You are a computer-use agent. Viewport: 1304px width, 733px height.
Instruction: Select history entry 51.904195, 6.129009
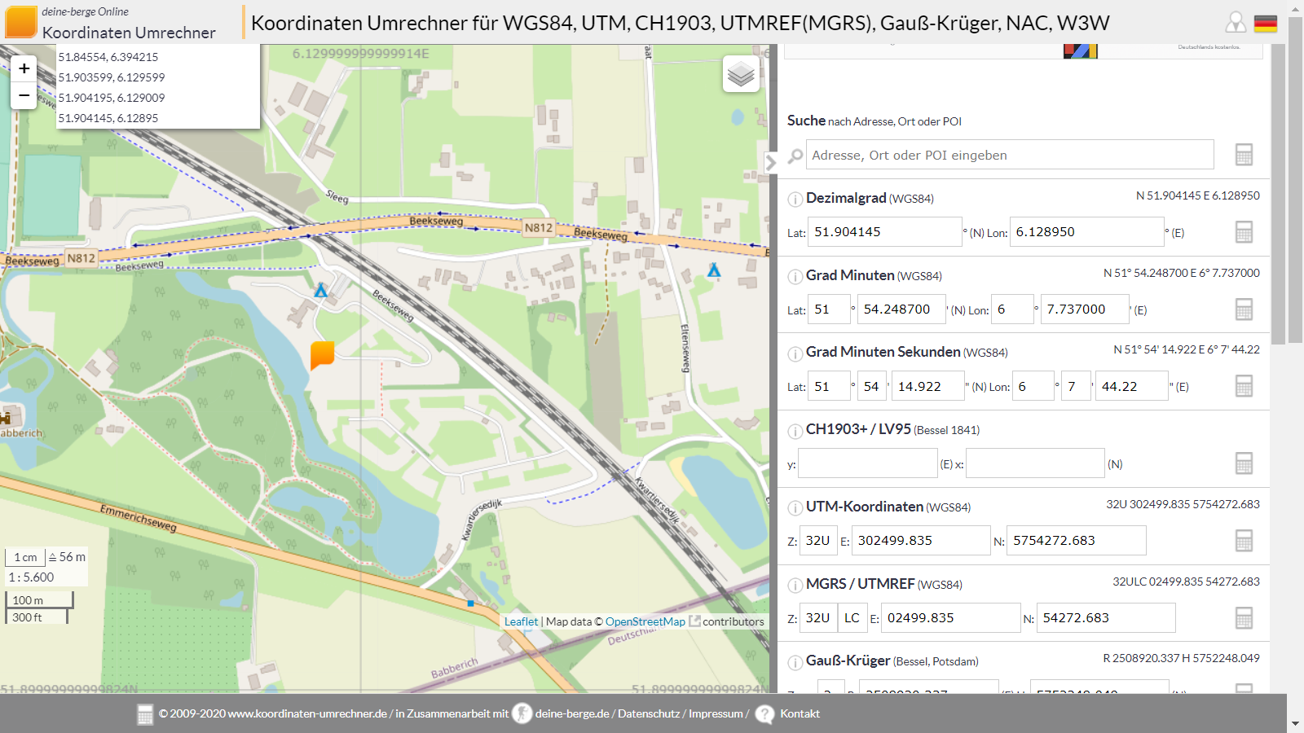pyautogui.click(x=112, y=98)
